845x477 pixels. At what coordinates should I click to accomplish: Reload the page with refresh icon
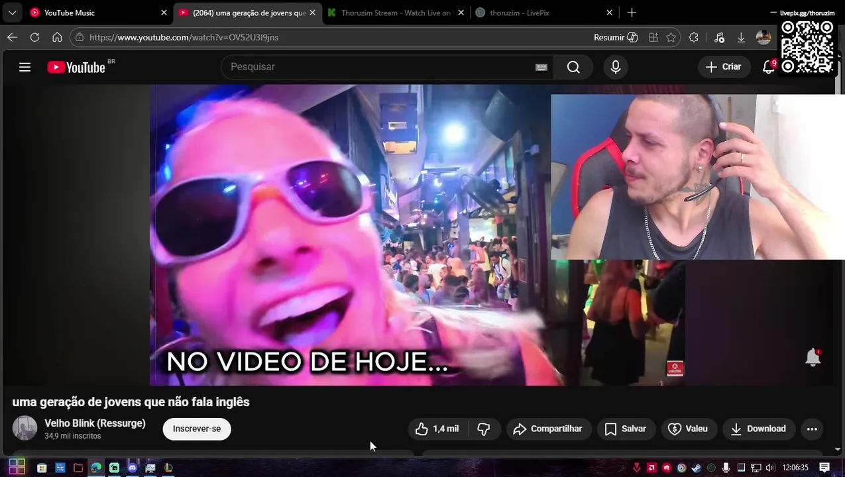click(34, 37)
